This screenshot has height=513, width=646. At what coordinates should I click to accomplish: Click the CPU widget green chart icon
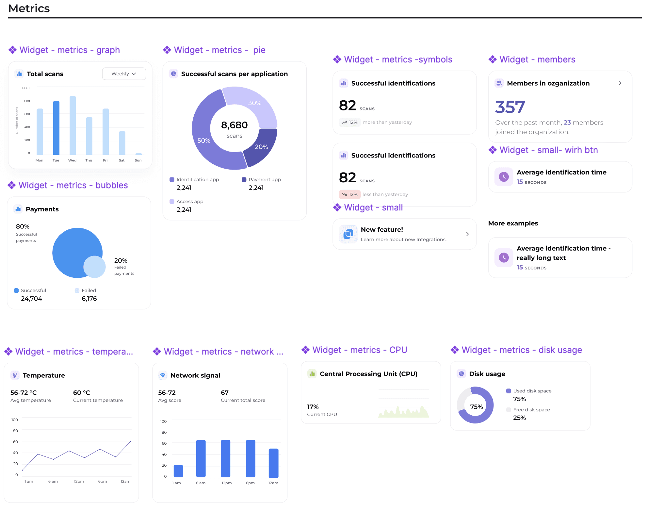click(312, 374)
